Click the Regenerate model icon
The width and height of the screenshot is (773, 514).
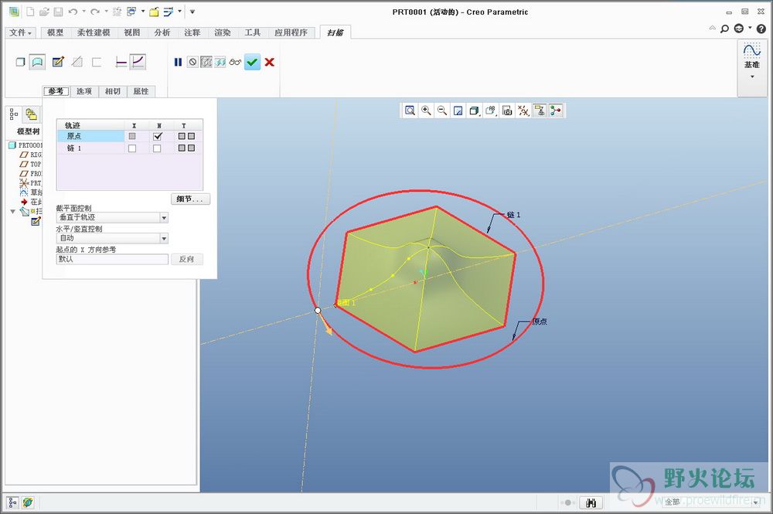pyautogui.click(x=117, y=12)
